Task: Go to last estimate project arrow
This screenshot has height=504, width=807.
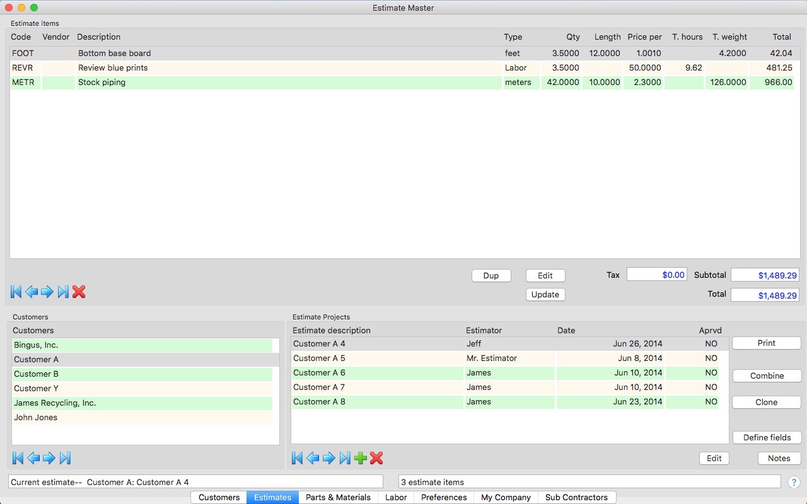Action: tap(345, 458)
